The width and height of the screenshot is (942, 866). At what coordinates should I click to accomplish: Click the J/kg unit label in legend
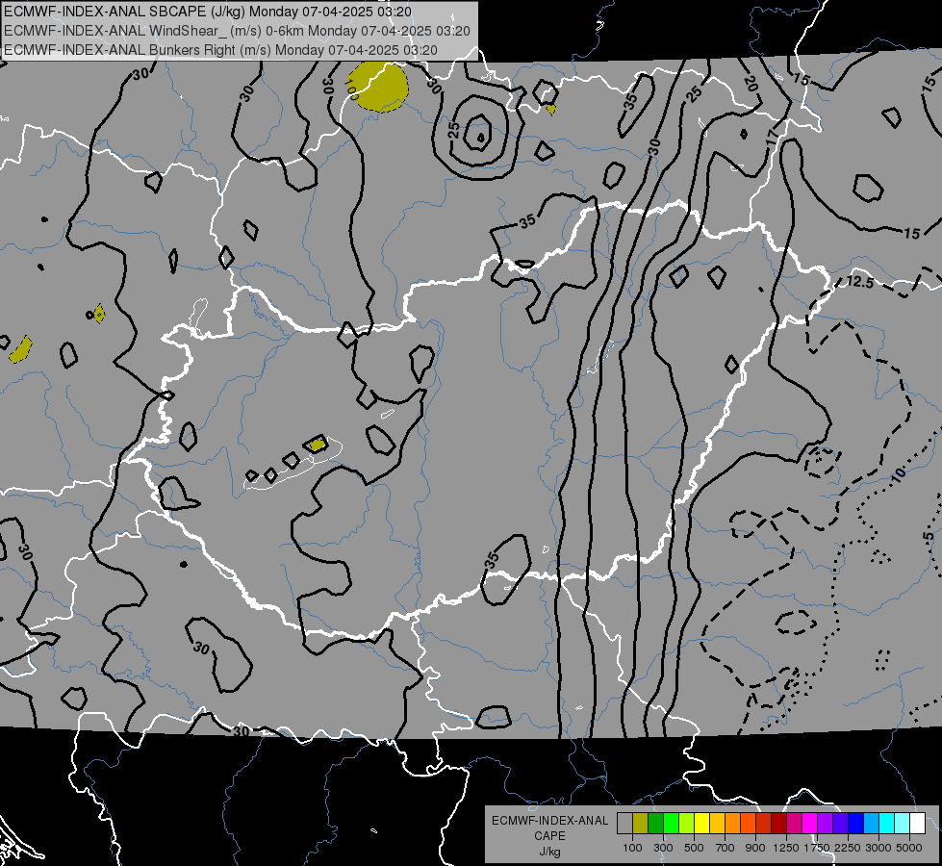coord(549,852)
